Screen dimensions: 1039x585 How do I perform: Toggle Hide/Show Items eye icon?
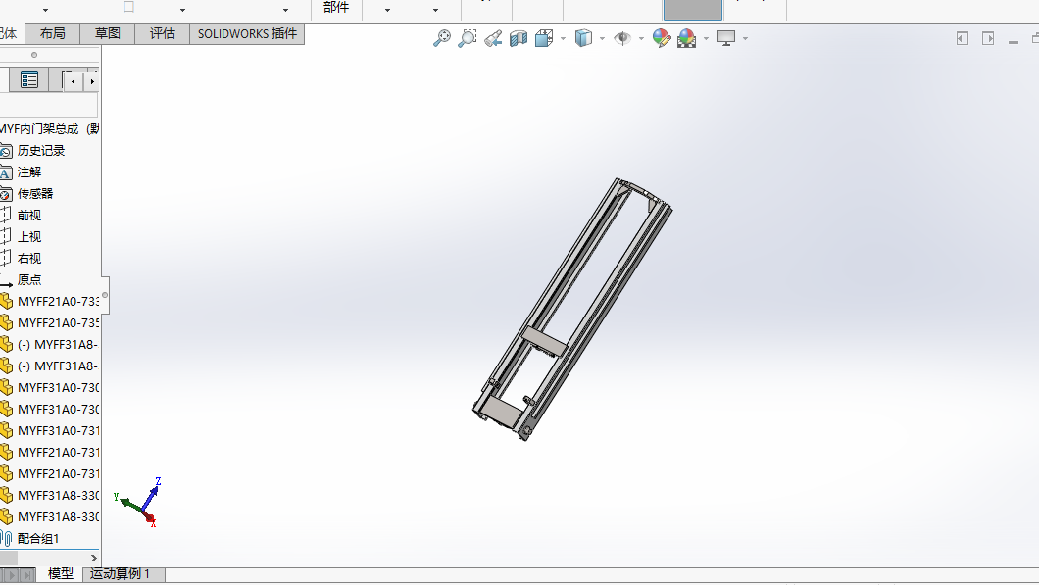(622, 38)
